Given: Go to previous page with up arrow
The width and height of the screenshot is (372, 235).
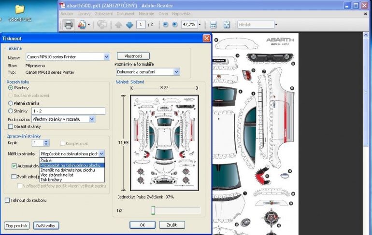Looking at the screenshot, I should click(118, 25).
